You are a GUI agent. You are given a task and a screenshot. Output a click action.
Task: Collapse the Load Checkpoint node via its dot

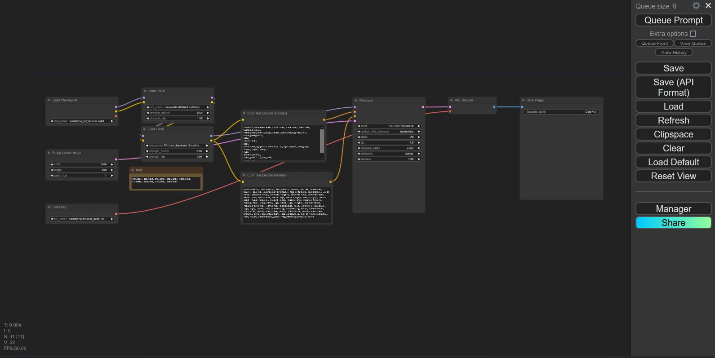(49, 100)
